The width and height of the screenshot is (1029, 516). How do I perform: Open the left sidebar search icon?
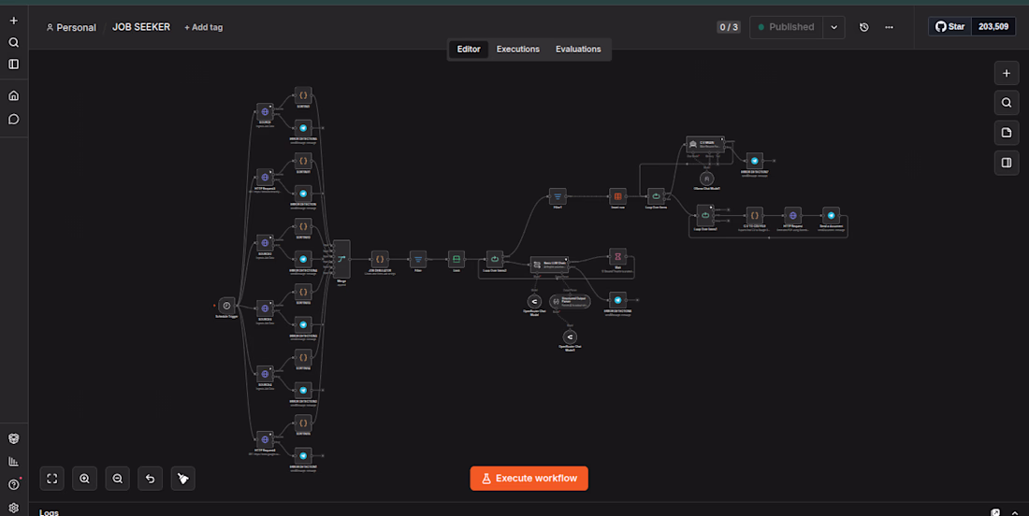pyautogui.click(x=14, y=43)
